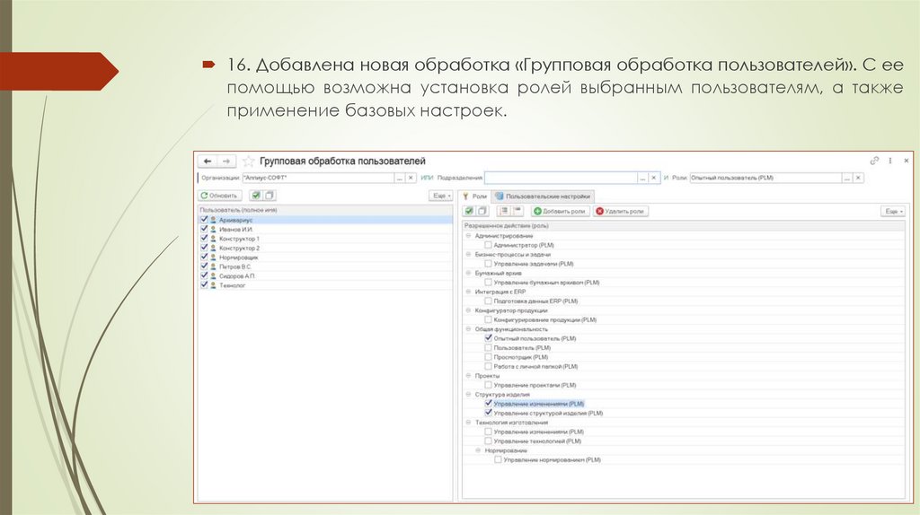920x515 pixels.
Task: Add the form to favorites with star
Action: click(x=249, y=161)
